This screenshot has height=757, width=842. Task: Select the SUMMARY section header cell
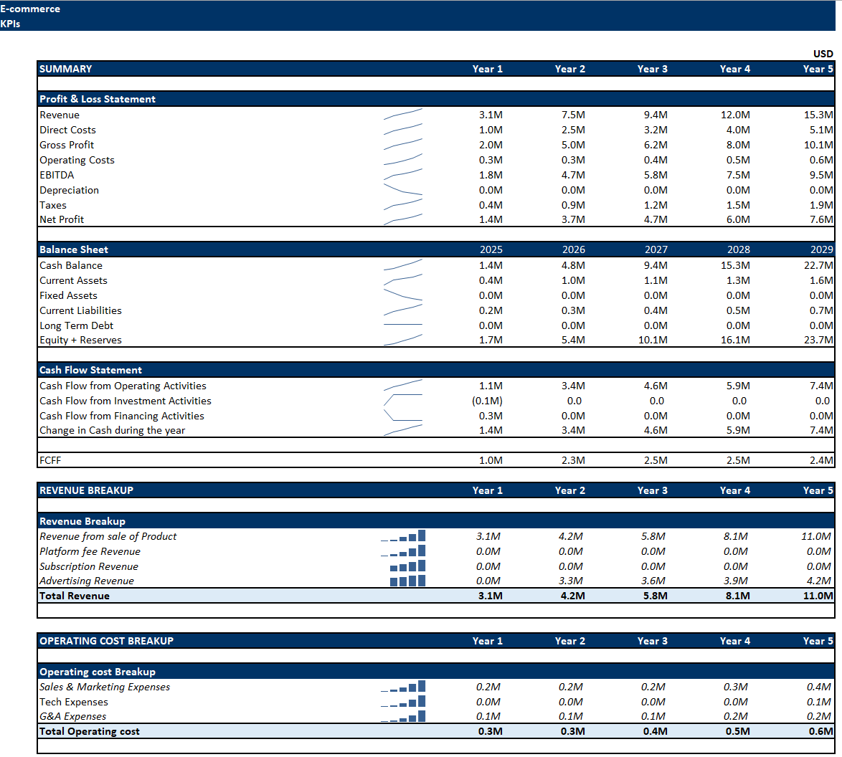point(66,69)
